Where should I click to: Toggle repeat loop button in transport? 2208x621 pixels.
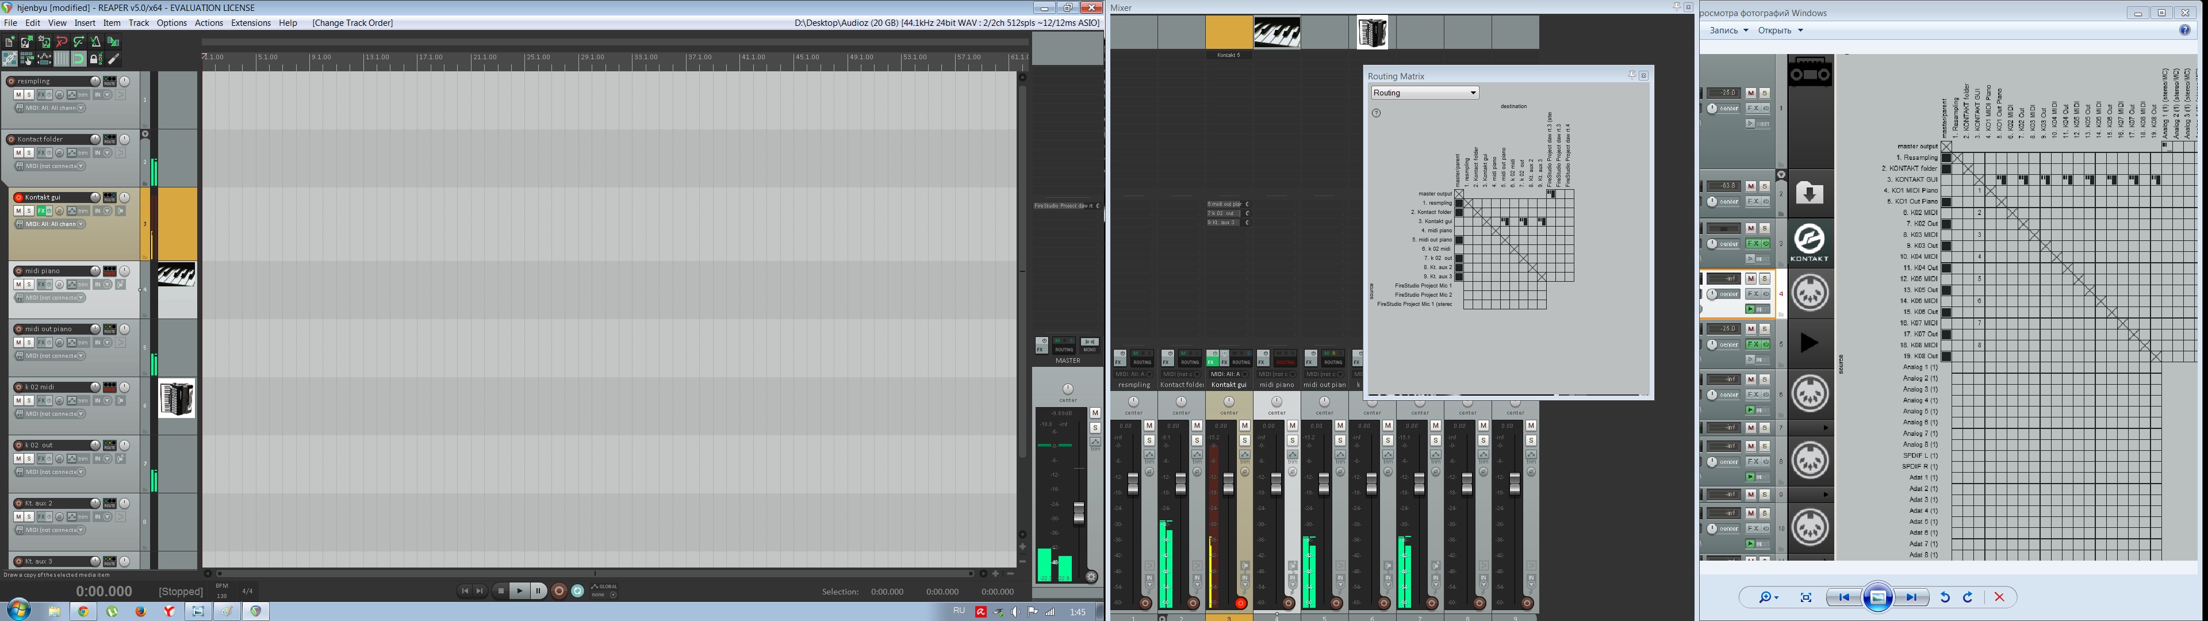coord(578,590)
